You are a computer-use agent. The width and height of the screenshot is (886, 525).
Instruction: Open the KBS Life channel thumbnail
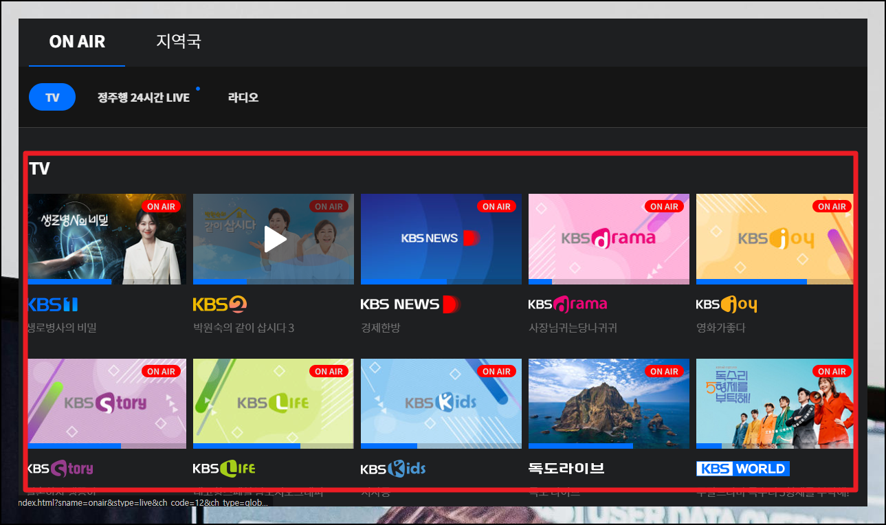(274, 403)
